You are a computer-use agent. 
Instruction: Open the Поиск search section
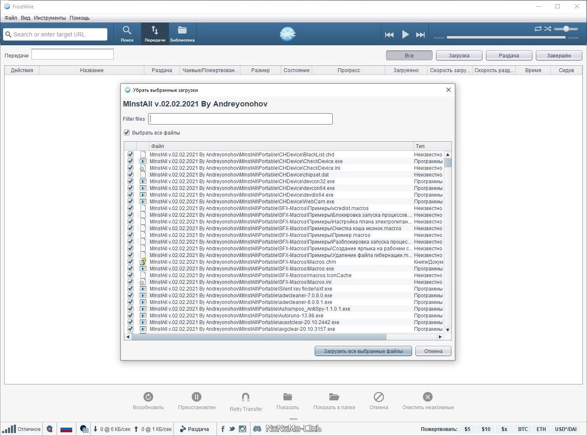tap(127, 34)
